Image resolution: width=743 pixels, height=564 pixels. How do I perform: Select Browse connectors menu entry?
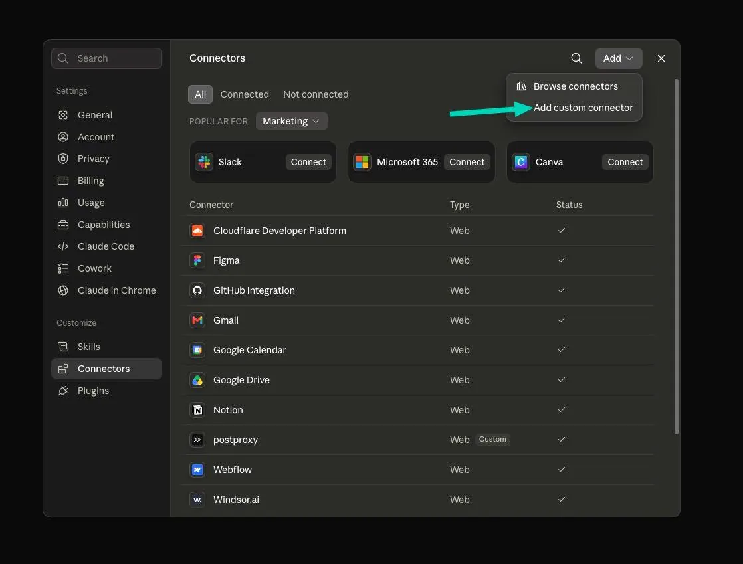[x=574, y=86]
